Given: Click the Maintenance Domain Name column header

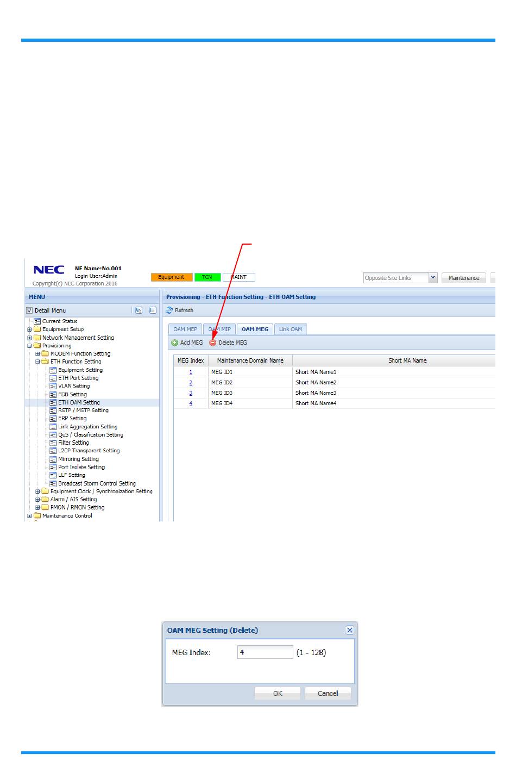Looking at the screenshot, I should [250, 360].
